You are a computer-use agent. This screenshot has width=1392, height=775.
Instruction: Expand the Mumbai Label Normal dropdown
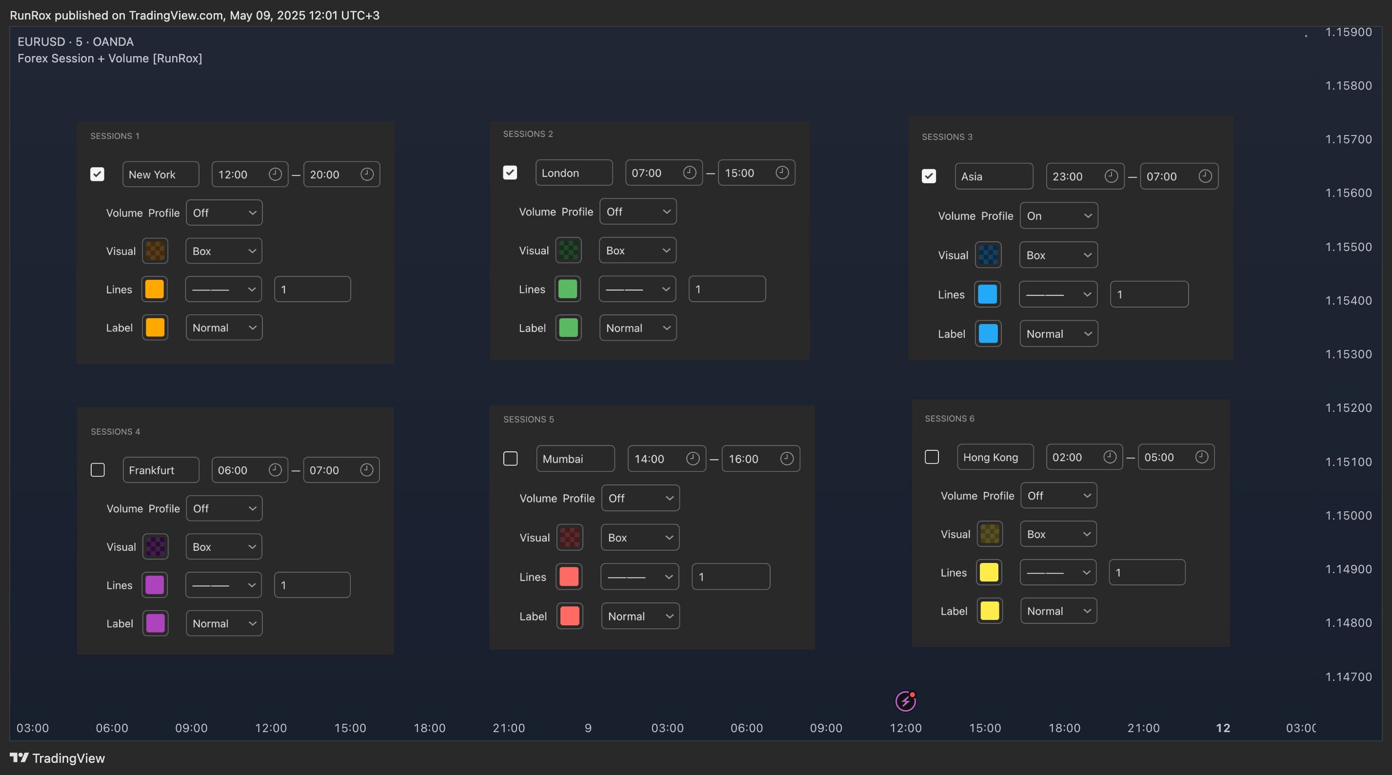tap(640, 616)
